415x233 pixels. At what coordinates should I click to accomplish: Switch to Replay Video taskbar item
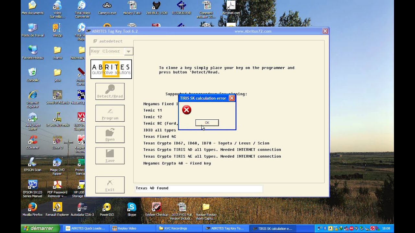(132, 228)
